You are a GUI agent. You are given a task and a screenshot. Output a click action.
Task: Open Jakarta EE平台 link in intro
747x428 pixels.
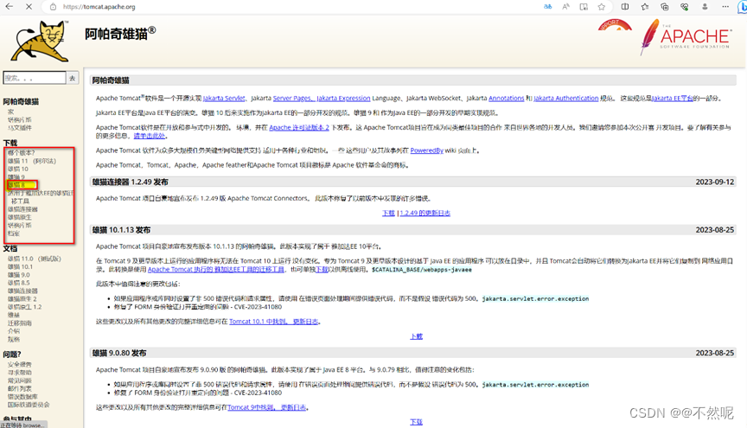click(673, 99)
